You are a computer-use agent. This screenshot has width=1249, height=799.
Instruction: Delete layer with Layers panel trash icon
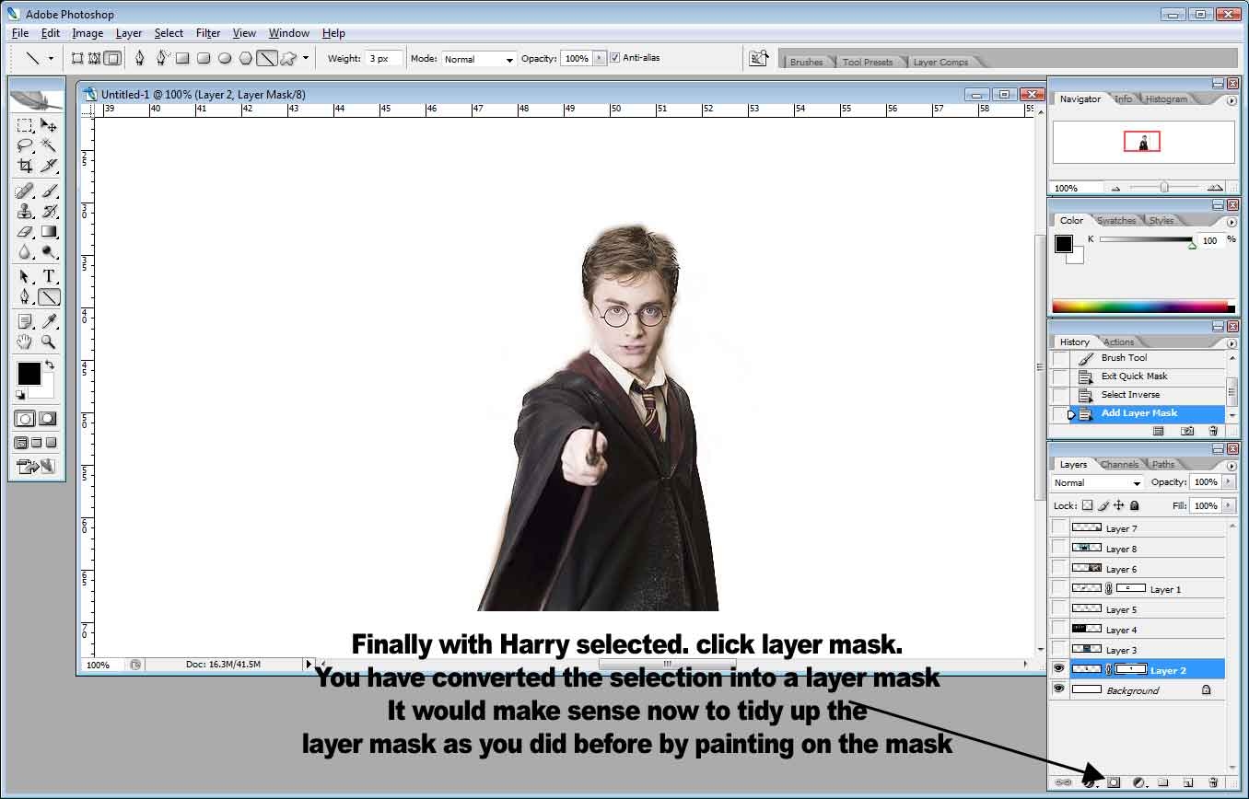click(x=1213, y=782)
